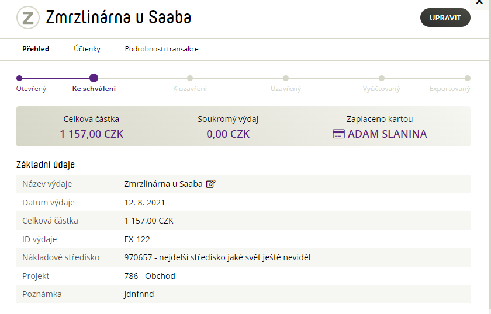Image resolution: width=491 pixels, height=314 pixels.
Task: Click the 1 157,00 CZK total in summary
Action: coord(91,134)
